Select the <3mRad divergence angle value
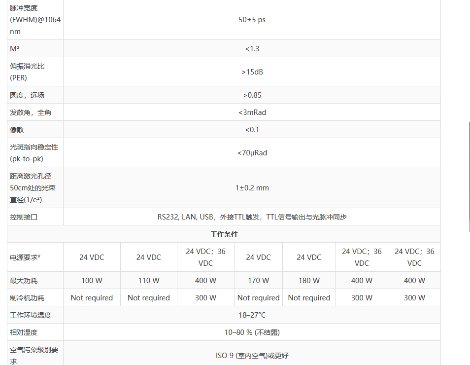Viewport: 470px width, 365px height. [x=252, y=112]
